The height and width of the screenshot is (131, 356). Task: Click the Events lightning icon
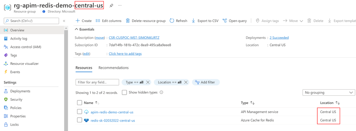point(6,72)
